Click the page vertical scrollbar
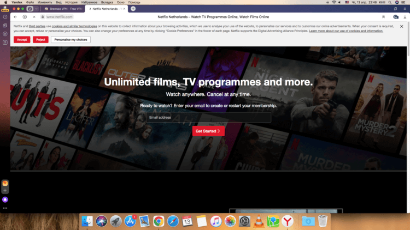The image size is (410, 230). click(x=408, y=39)
